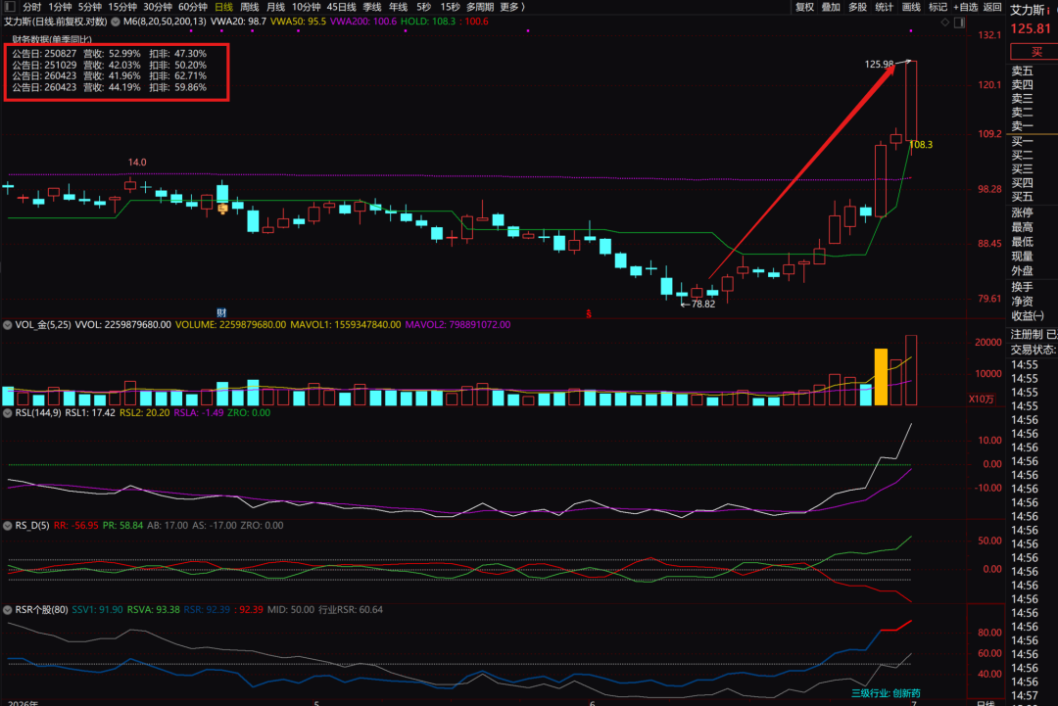Switch to the 季线 quarterly tab

(372, 7)
